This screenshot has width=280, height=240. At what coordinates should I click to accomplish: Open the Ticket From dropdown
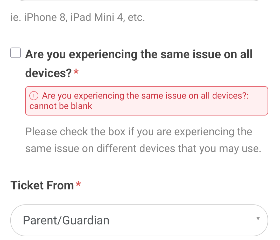(139, 220)
